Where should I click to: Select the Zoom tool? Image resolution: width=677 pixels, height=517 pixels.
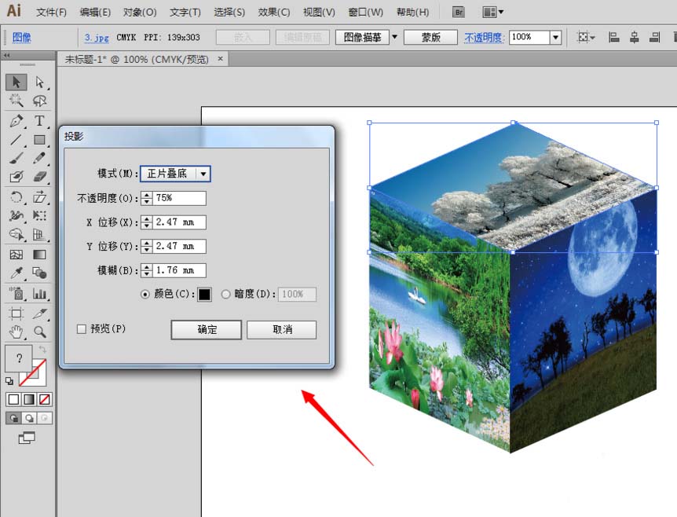coord(40,332)
